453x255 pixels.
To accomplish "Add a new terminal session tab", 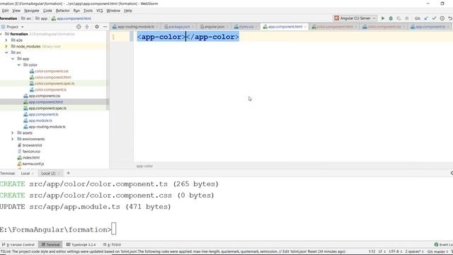I will pos(68,173).
